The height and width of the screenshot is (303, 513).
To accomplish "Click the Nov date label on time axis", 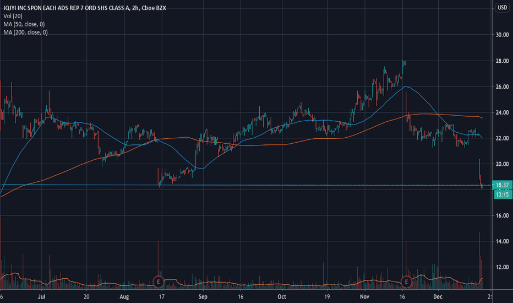I will click(x=364, y=297).
